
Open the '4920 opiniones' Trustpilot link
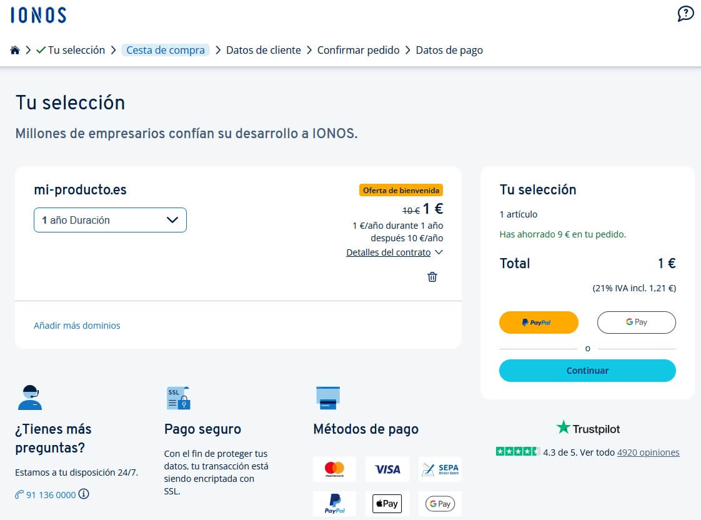pos(648,452)
